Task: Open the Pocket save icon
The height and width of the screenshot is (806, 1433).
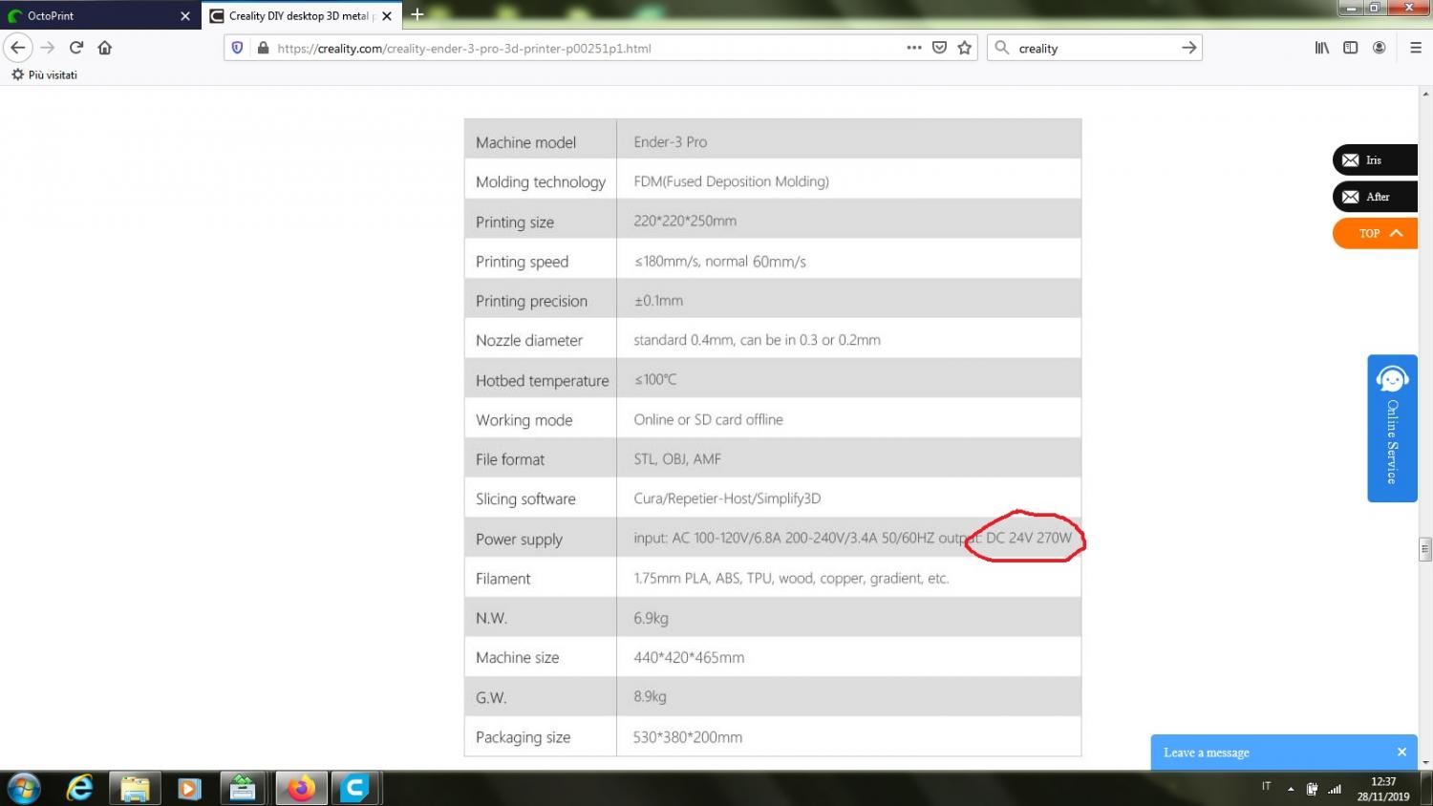Action: (939, 48)
